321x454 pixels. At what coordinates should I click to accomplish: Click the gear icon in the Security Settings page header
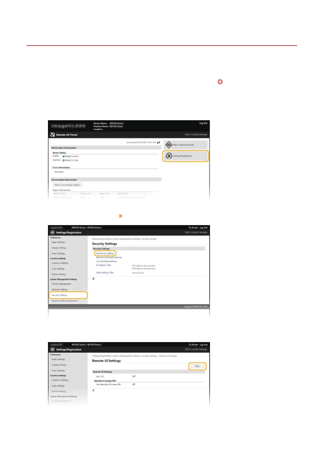[x=52, y=232]
